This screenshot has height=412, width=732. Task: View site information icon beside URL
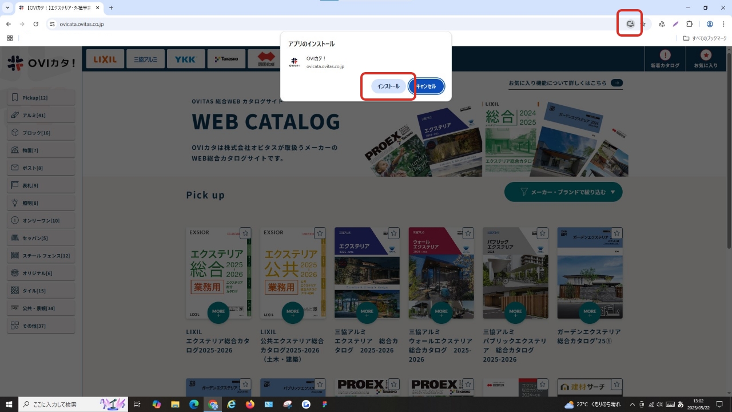point(51,24)
